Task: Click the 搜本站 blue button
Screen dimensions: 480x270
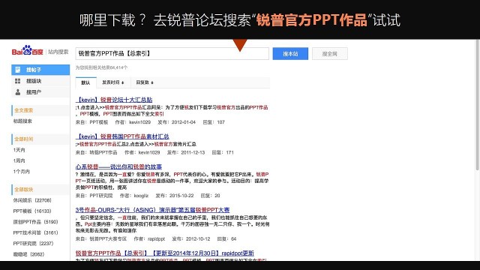Action: 290,54
